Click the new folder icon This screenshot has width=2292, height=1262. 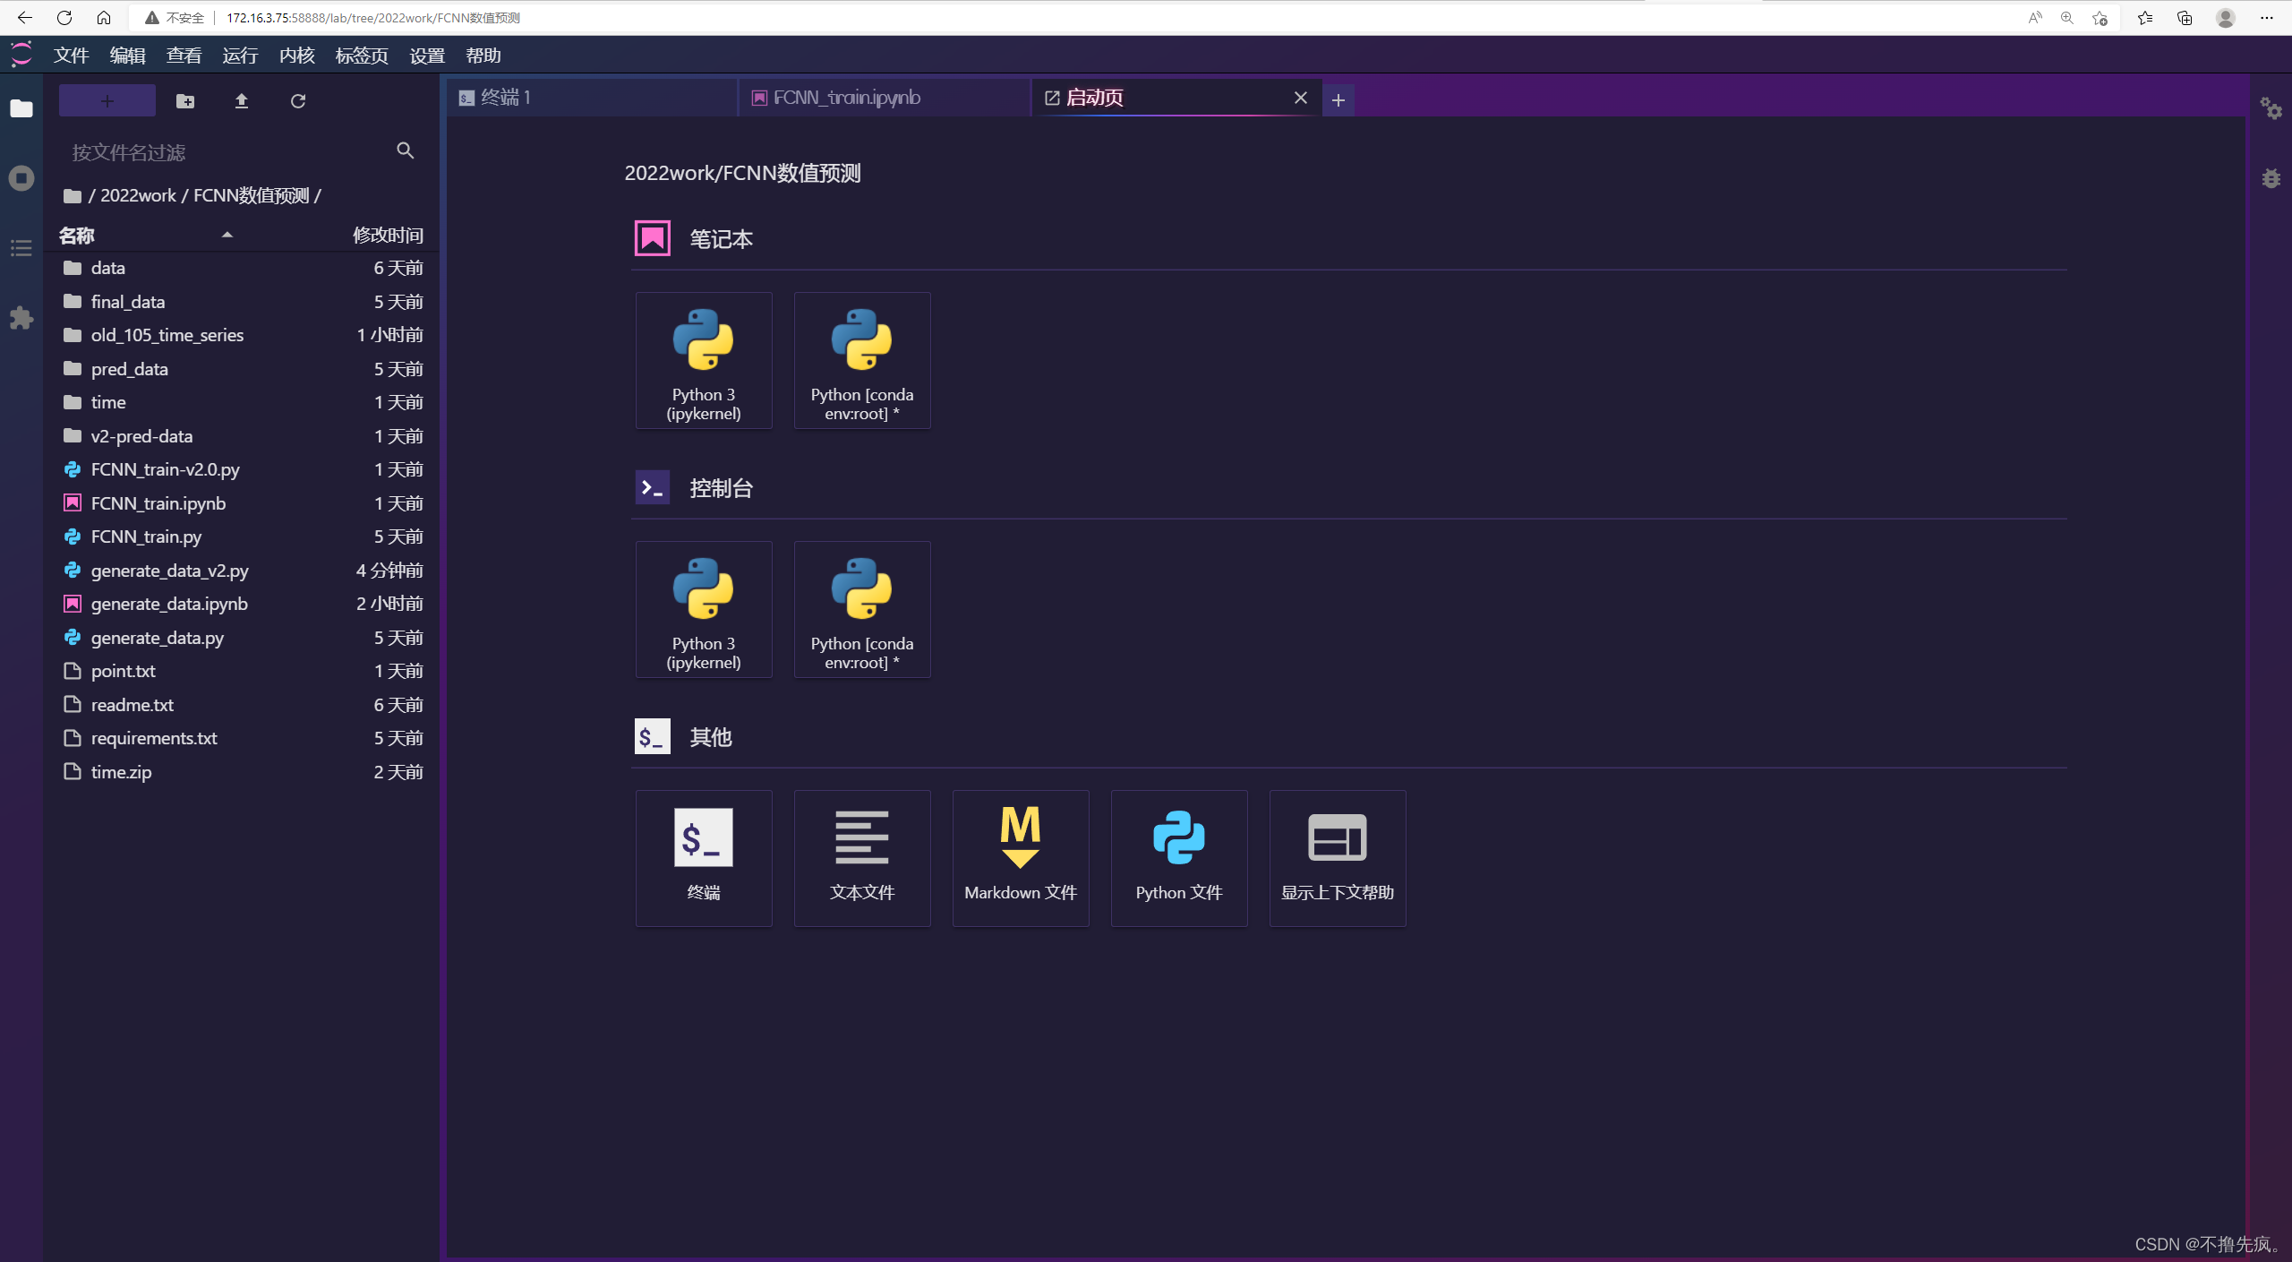(185, 101)
